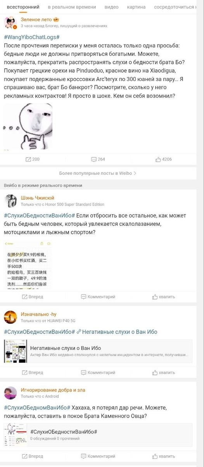
Task: Open Зеленое лето profile avatar
Action: click(x=10, y=23)
